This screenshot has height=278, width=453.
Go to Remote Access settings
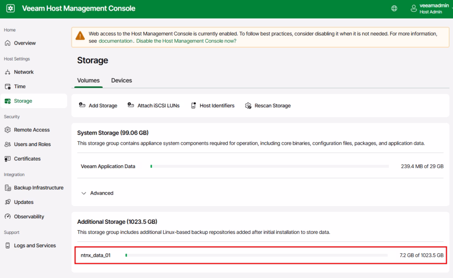click(x=34, y=130)
